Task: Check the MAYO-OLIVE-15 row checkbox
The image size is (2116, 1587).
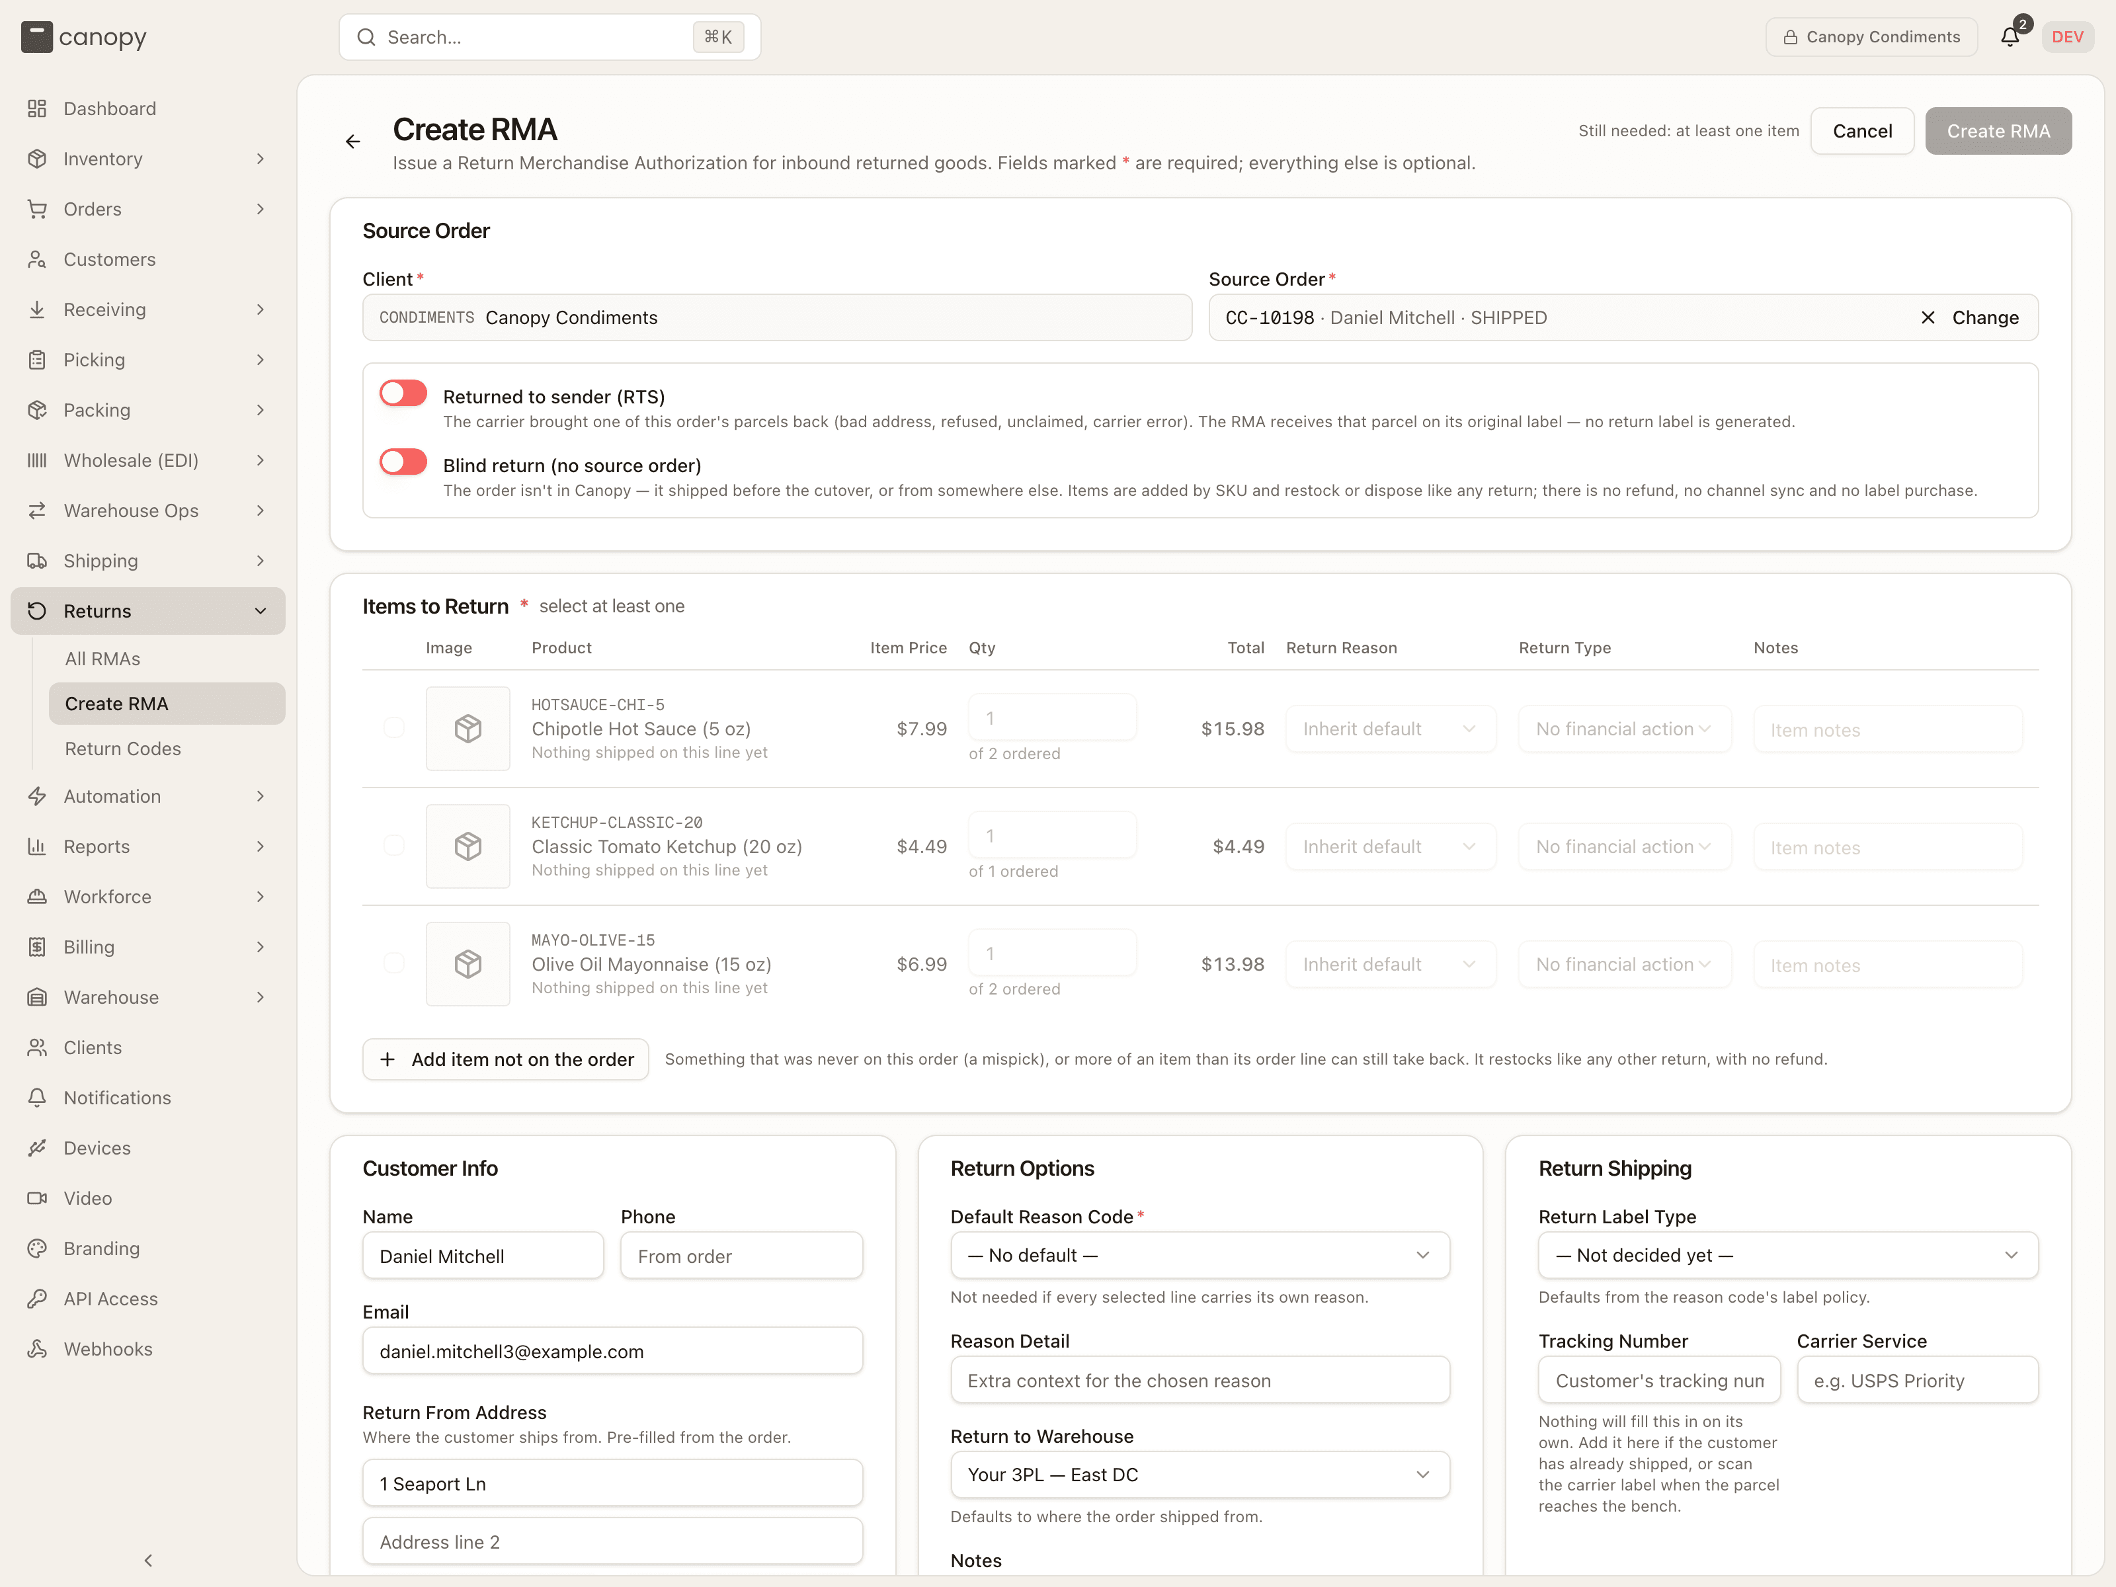Action: pos(394,963)
